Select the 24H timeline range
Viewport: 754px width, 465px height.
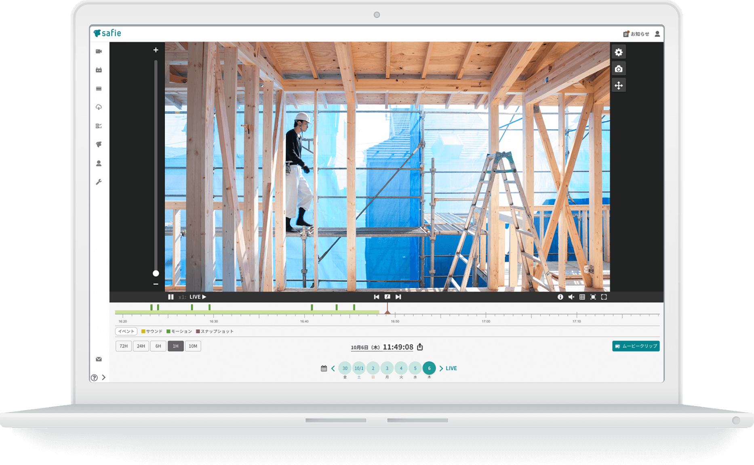pyautogui.click(x=141, y=346)
